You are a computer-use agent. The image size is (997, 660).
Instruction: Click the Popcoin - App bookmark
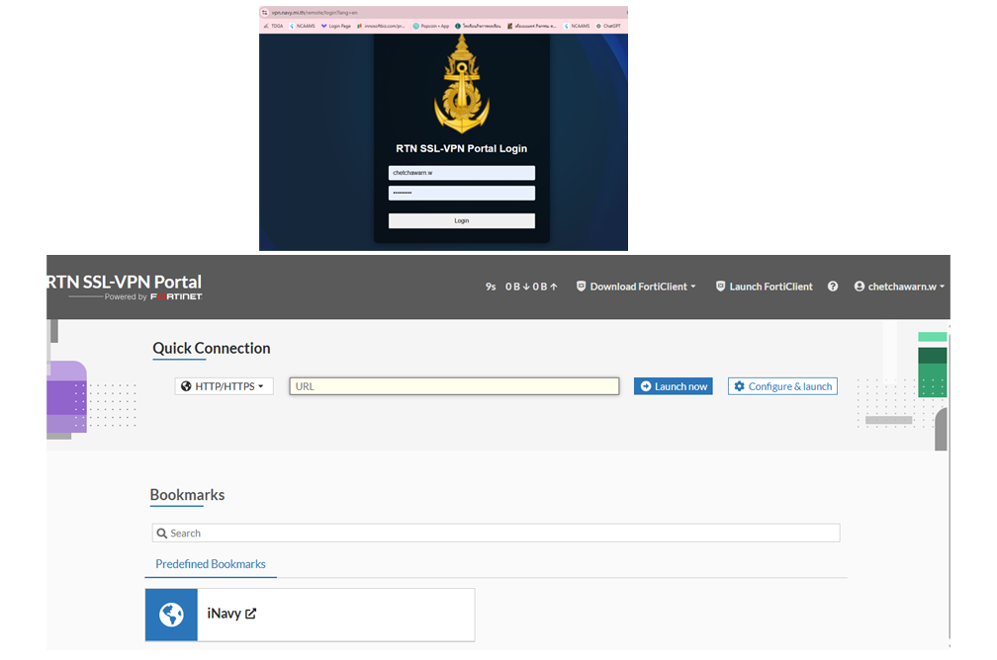coord(431,26)
